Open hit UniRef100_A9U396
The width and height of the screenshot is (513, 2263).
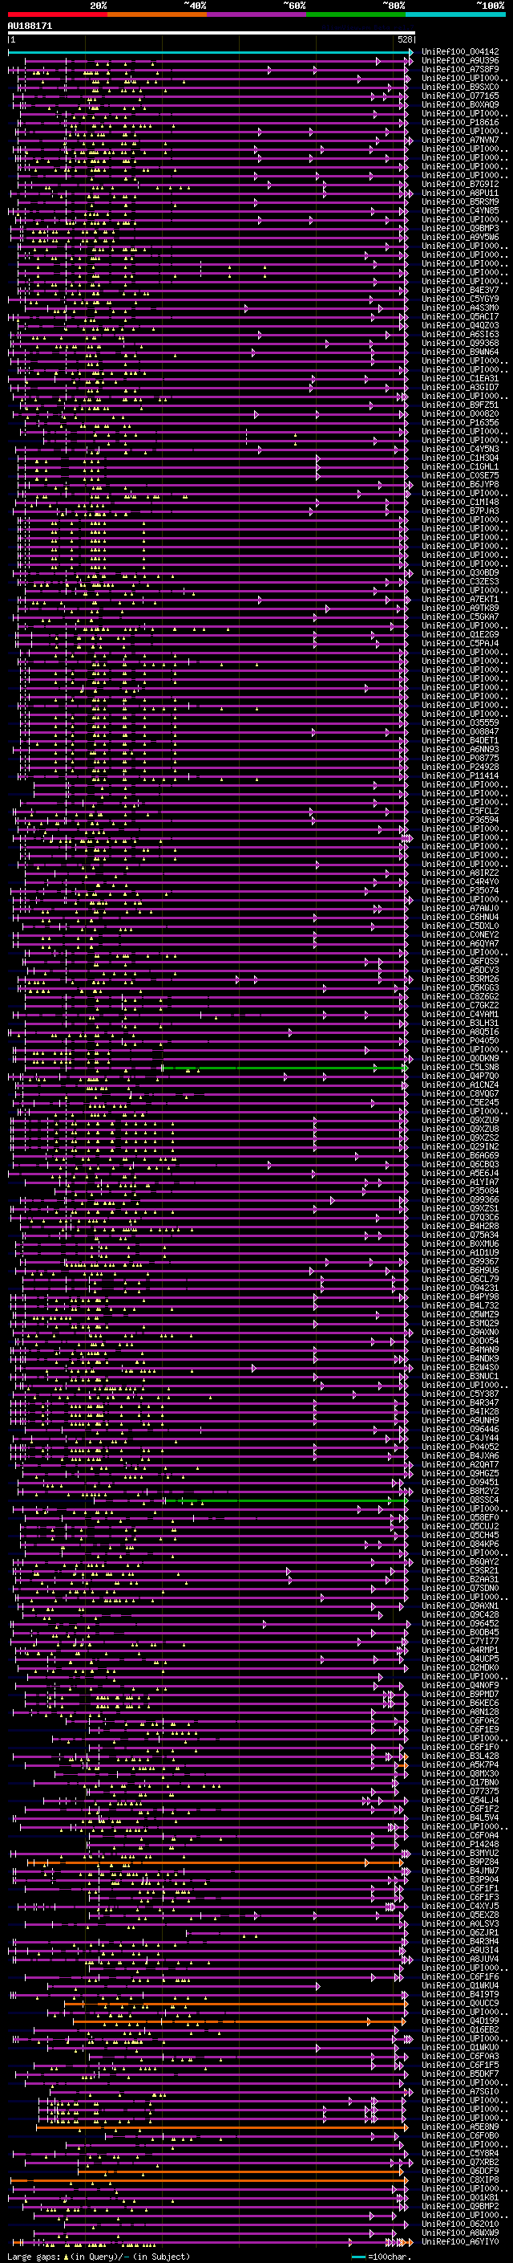(460, 61)
